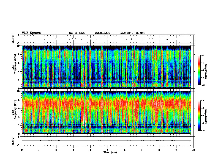Click the "-6" label on ch.1 colorbar
Screen dimensions: 218x168
[203, 55]
